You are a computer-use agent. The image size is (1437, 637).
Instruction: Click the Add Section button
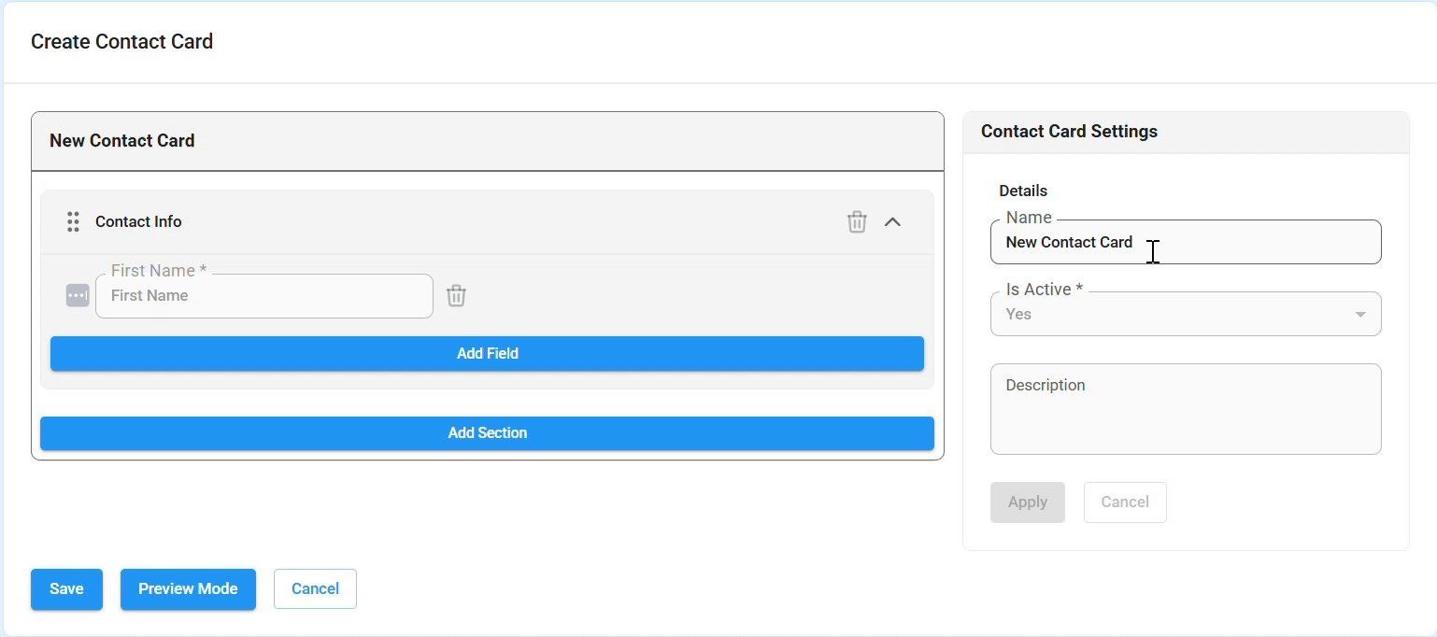[x=487, y=433]
